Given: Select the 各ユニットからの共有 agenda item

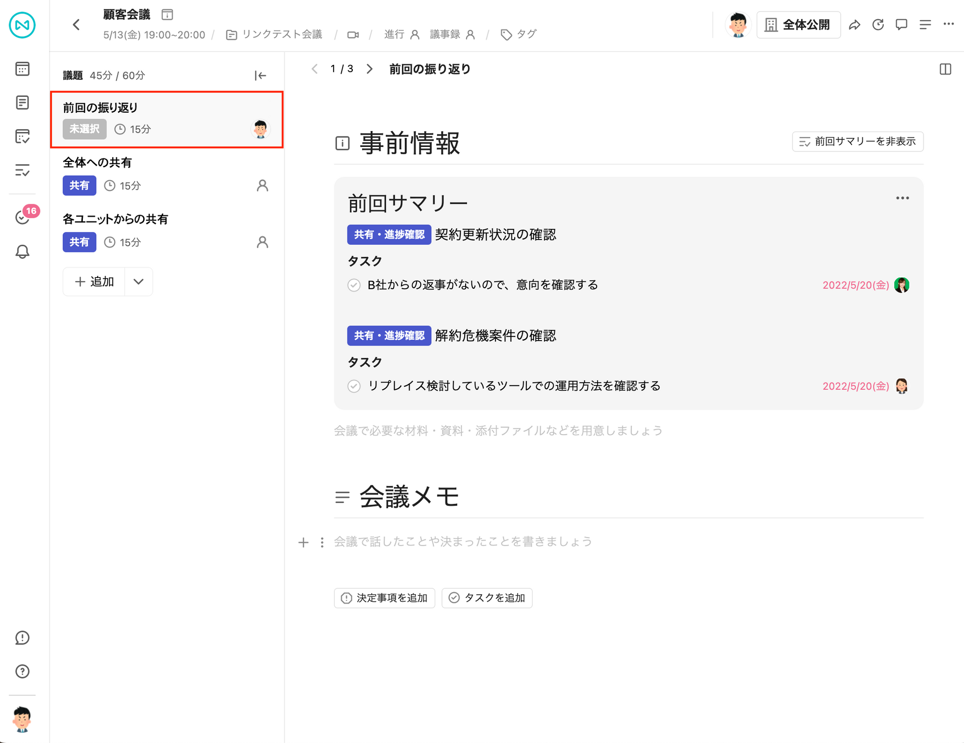Looking at the screenshot, I should pos(167,231).
